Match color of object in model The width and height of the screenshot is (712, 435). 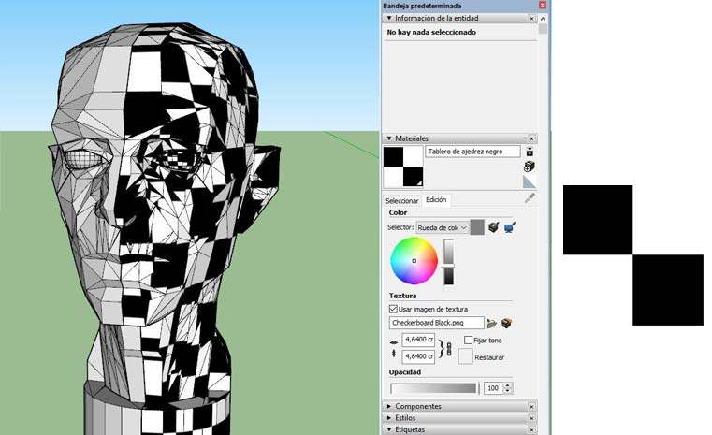[x=494, y=227]
